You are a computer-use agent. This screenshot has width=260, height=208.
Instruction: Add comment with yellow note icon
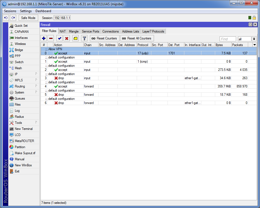click(x=75, y=38)
